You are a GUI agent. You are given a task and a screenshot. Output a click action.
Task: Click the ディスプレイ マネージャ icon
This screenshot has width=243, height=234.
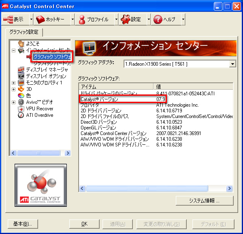[21, 70]
